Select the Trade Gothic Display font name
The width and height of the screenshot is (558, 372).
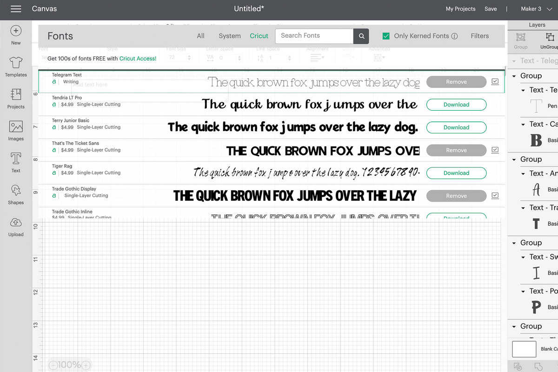pos(74,189)
